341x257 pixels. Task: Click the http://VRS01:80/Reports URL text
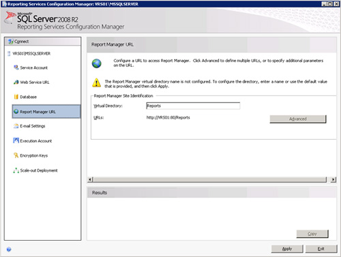(168, 117)
